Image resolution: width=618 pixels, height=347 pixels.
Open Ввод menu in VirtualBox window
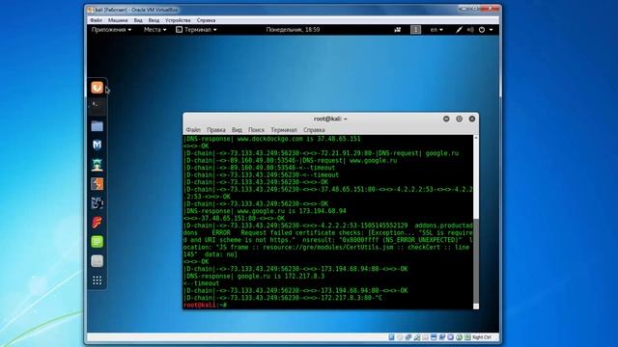coord(154,20)
